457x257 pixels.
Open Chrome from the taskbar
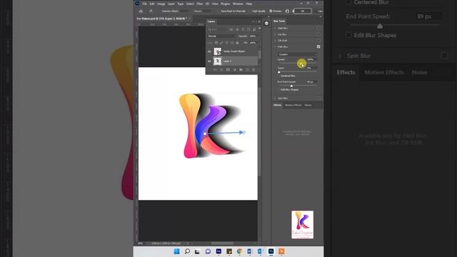240,251
